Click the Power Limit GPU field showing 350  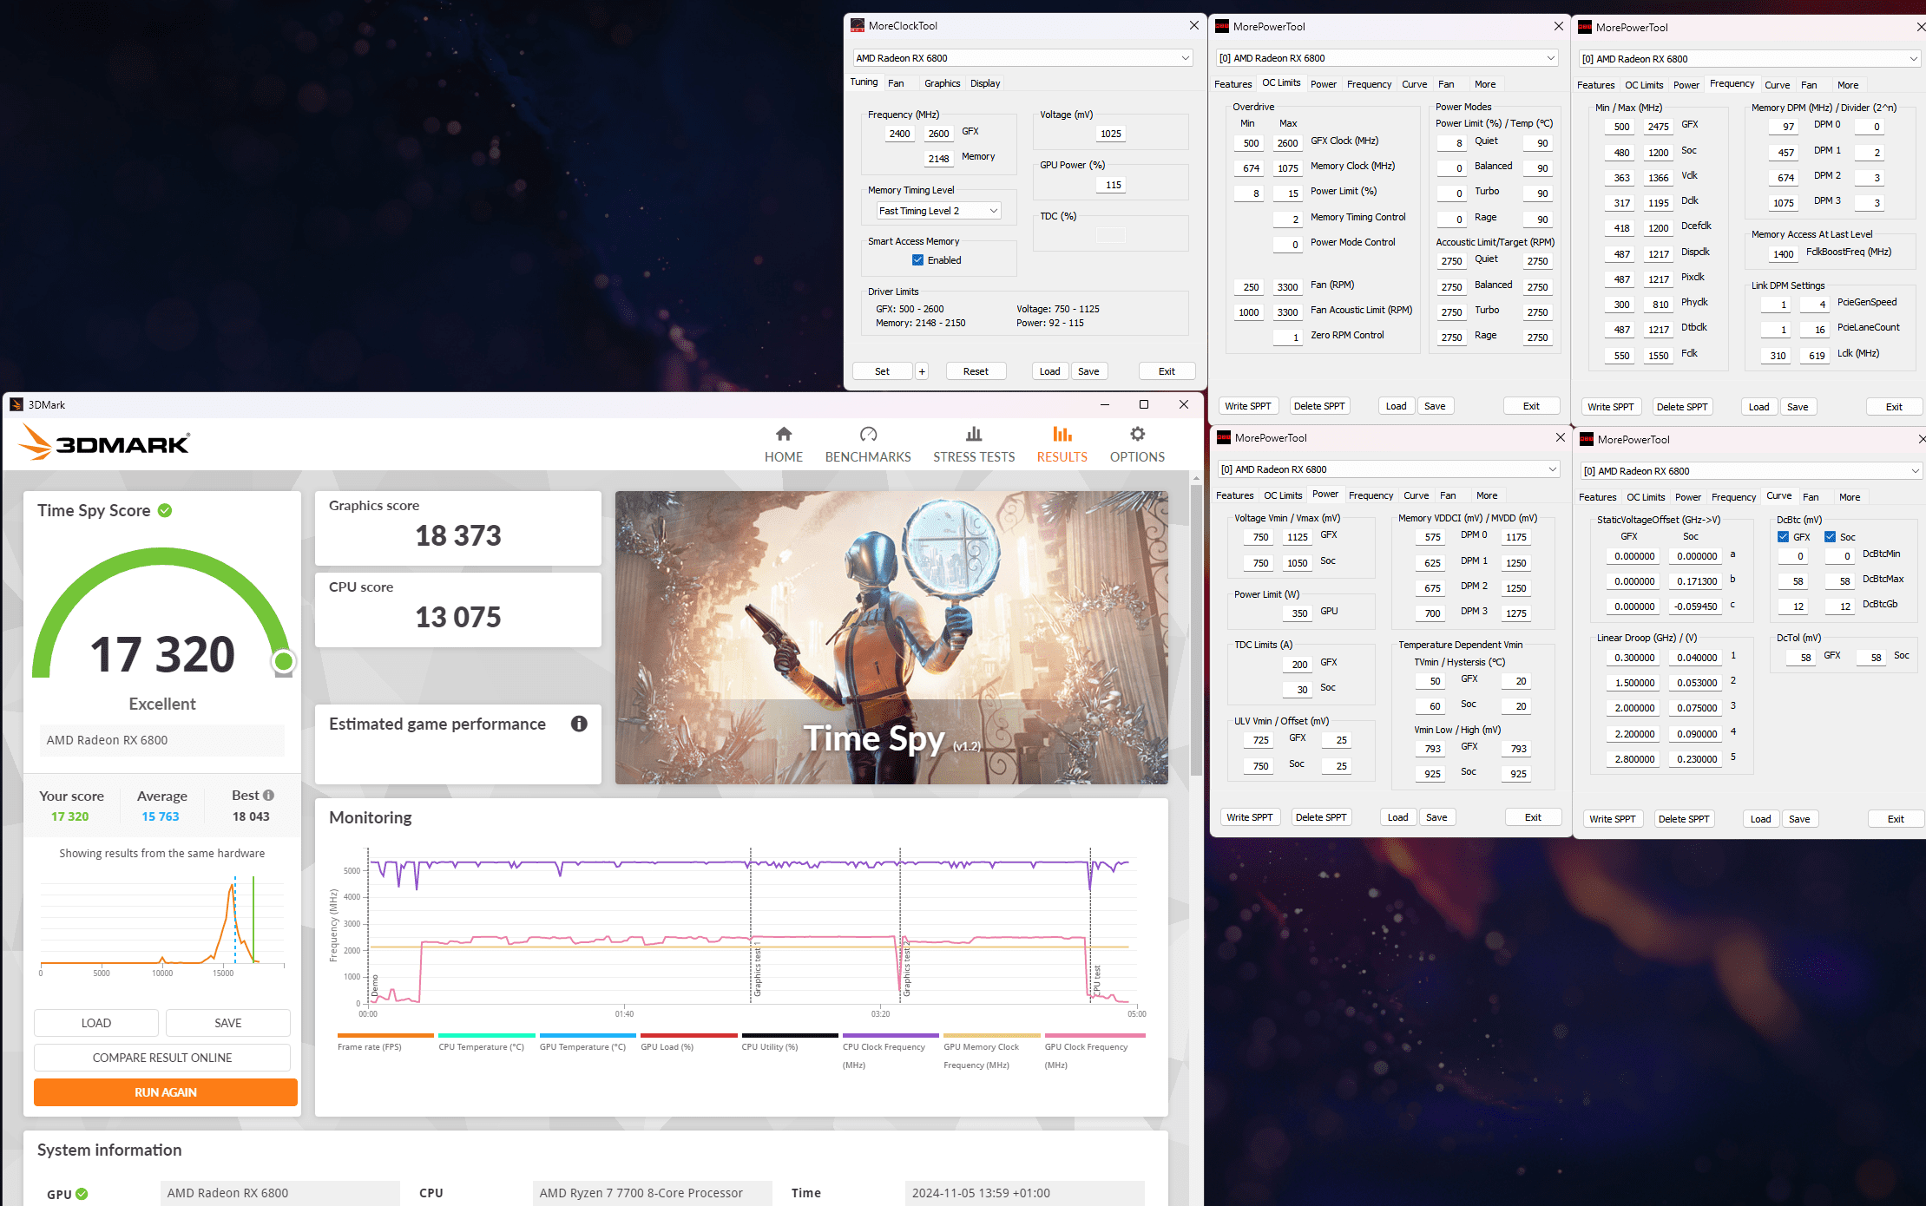tap(1298, 613)
